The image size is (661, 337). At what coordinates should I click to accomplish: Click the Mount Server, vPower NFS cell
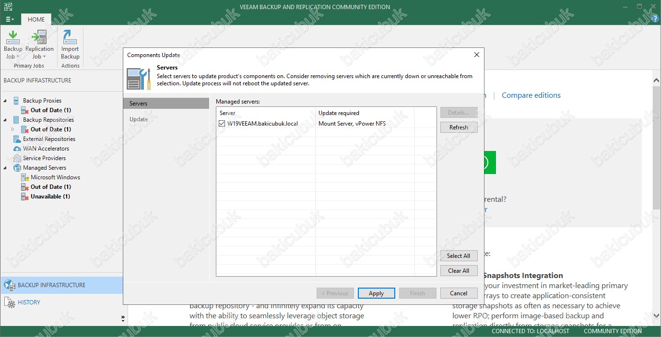pyautogui.click(x=352, y=124)
